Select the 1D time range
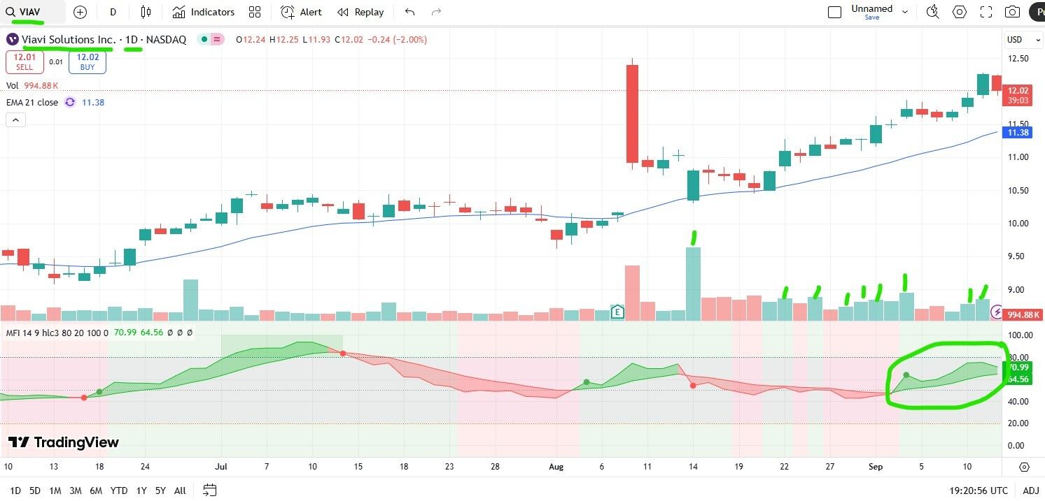Screen dimensions: 1045x501 click(x=15, y=491)
